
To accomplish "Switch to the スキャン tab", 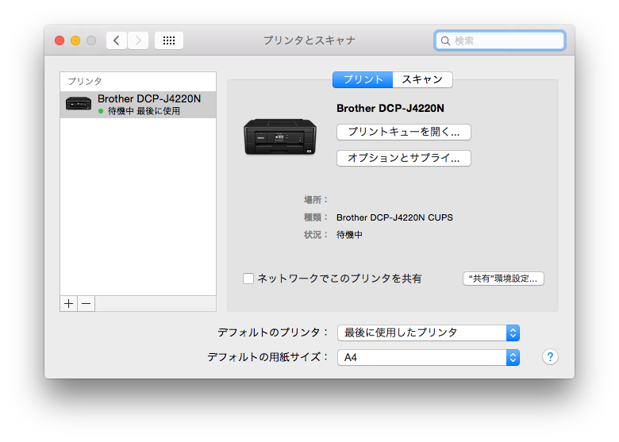I will pyautogui.click(x=422, y=79).
